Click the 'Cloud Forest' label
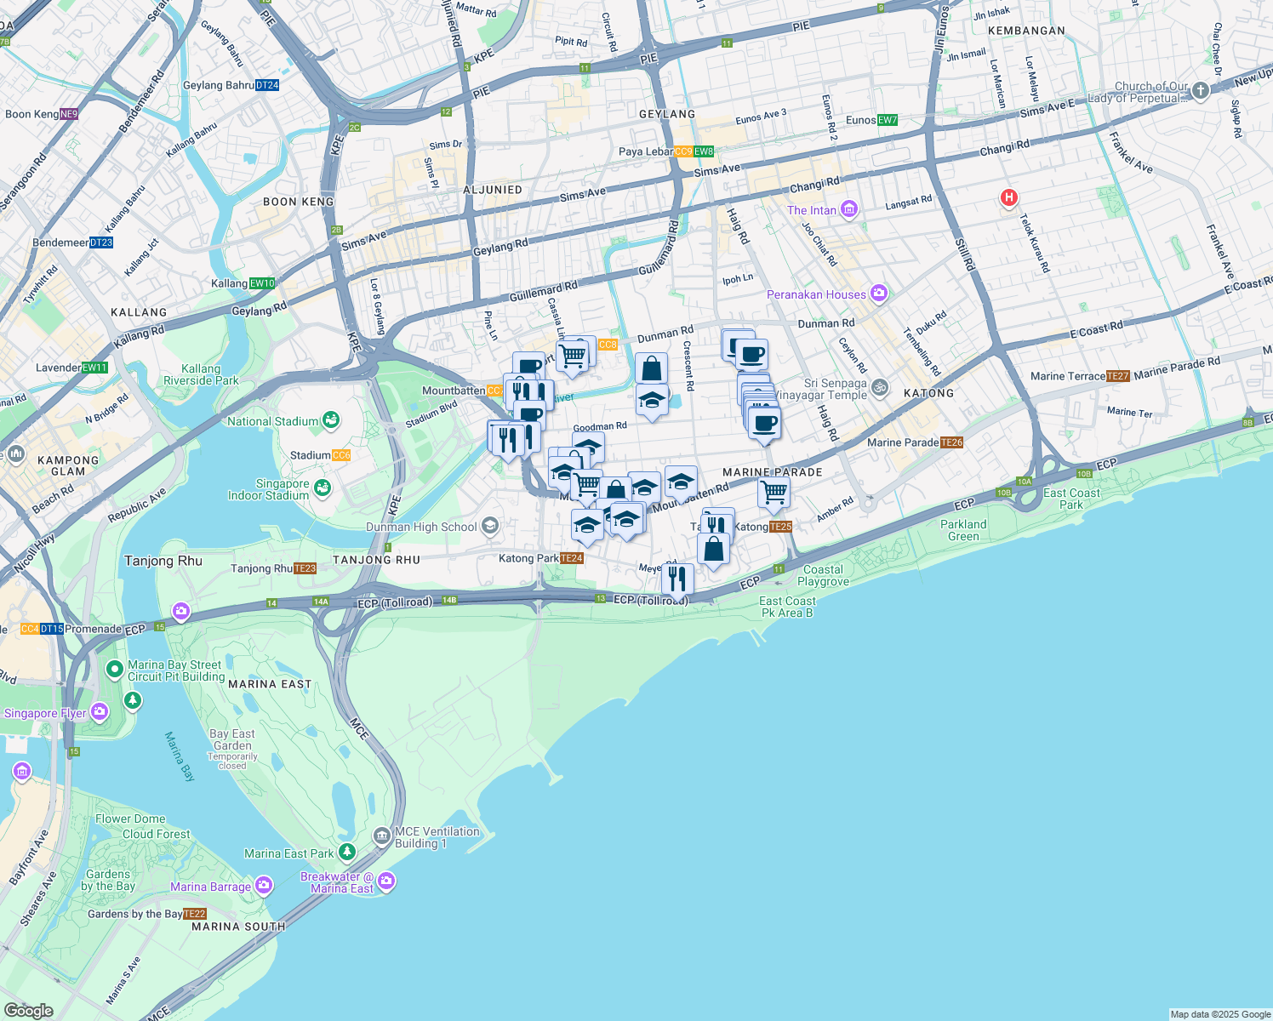Image resolution: width=1273 pixels, height=1021 pixels. point(157,834)
